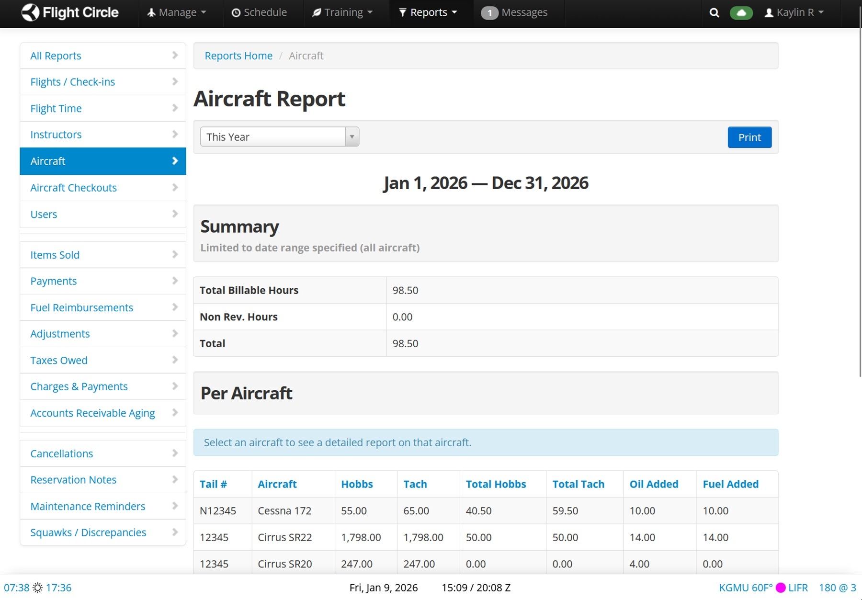Click the green cloud status icon
Screen dimensions: 862x600
[x=741, y=13]
